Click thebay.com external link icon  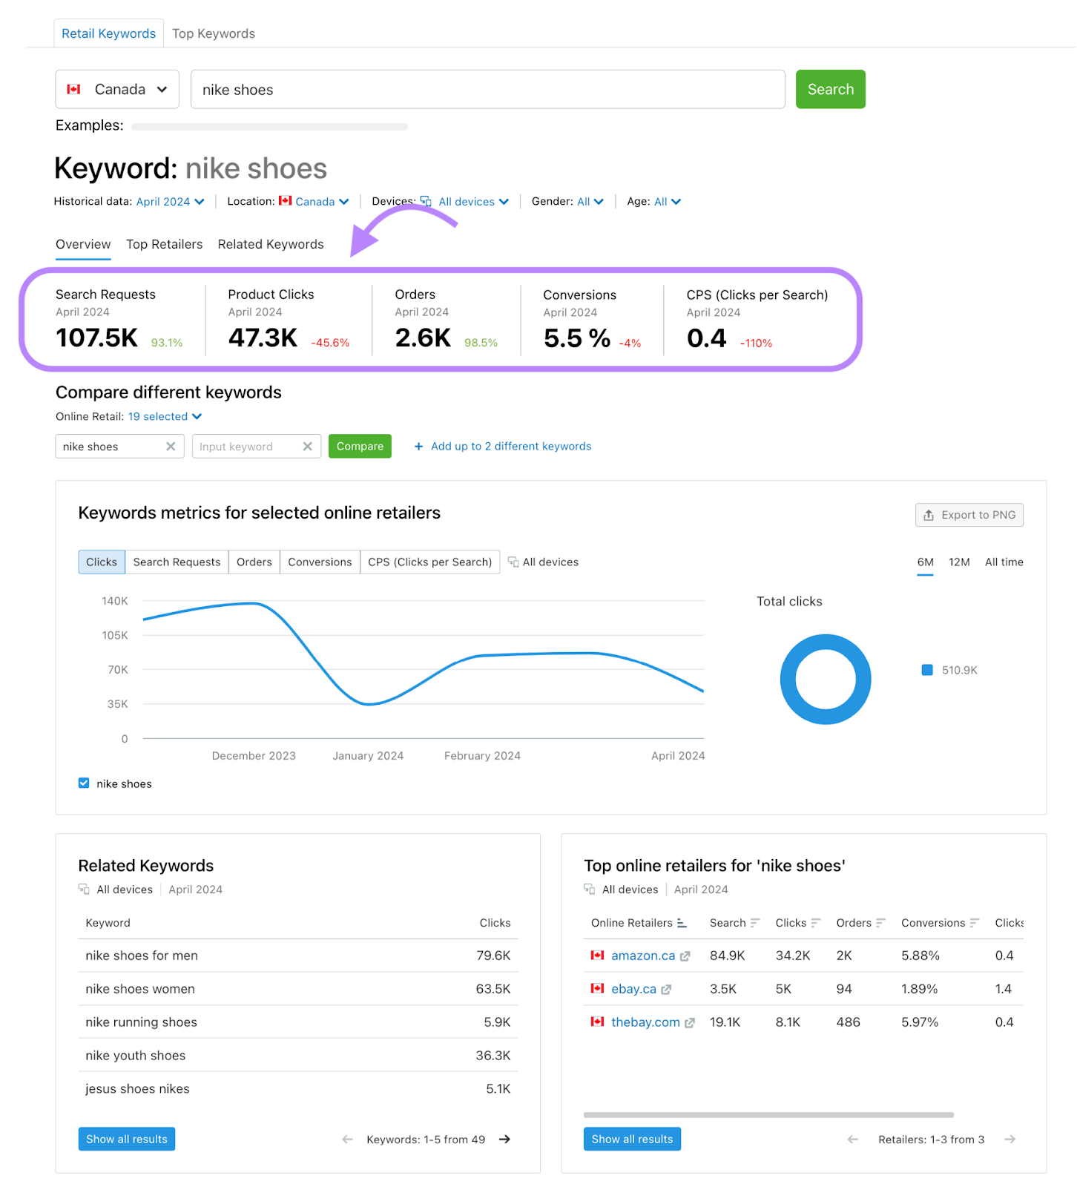click(689, 1023)
